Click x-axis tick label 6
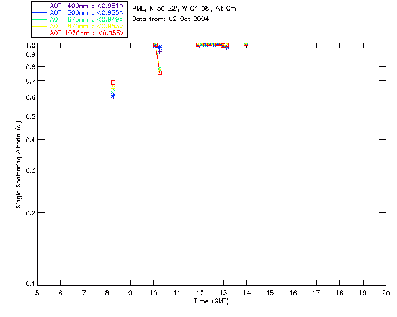Viewport: 397px width, 317px height. (x=61, y=293)
